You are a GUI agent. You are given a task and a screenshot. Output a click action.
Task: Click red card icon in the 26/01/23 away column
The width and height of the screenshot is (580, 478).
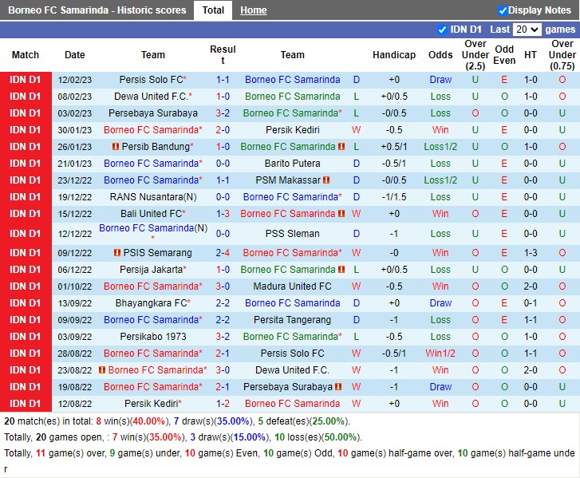point(341,147)
